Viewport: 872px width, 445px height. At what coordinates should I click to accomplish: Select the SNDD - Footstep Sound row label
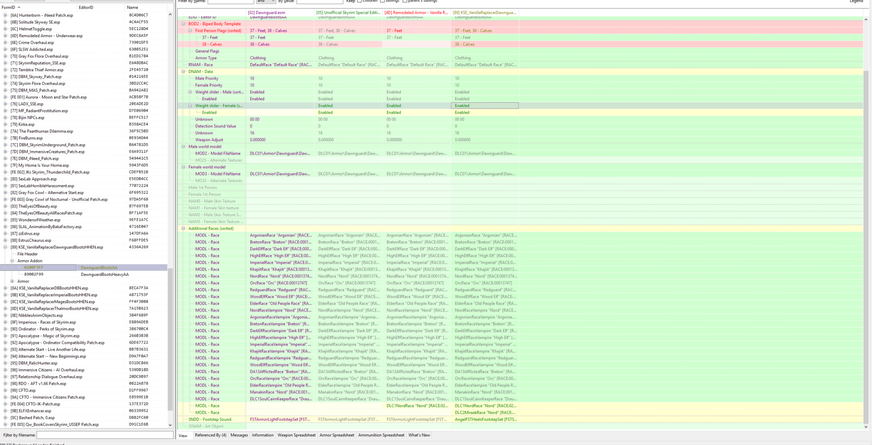(x=210, y=419)
